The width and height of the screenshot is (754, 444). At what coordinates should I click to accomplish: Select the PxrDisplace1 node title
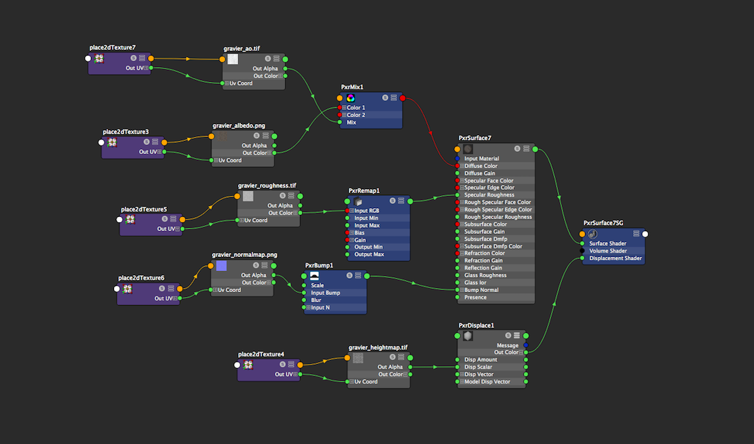(x=476, y=326)
